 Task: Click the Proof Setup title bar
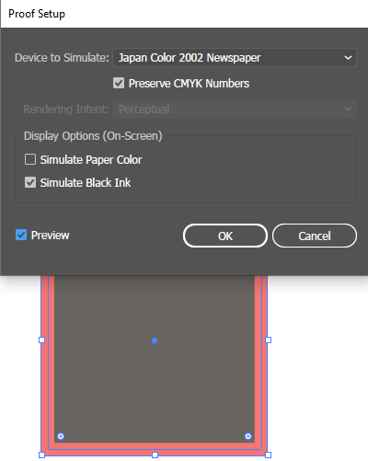coord(184,14)
